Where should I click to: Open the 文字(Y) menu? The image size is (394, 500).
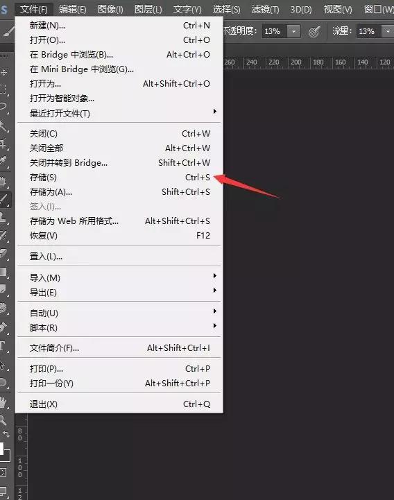(187, 9)
